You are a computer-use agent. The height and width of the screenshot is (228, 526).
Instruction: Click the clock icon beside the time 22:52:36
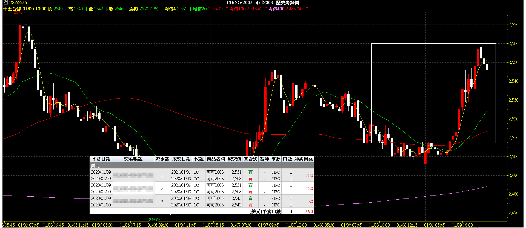(5, 2)
